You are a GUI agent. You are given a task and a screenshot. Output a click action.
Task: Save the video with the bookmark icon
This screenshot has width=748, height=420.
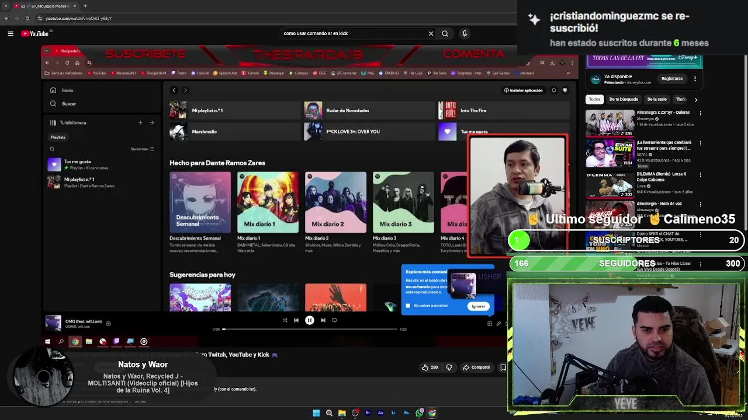pos(503,367)
